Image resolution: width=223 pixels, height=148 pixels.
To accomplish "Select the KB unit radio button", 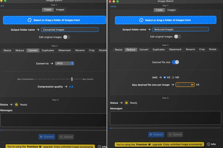I will coord(165,77).
